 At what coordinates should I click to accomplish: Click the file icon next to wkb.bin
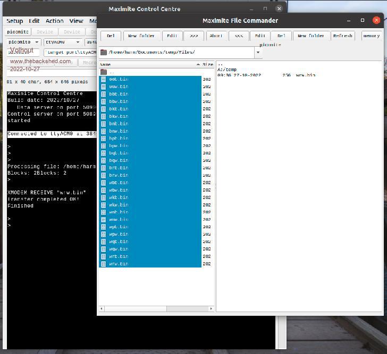coord(104,205)
